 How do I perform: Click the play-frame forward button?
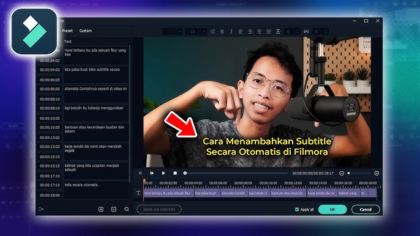click(x=152, y=173)
